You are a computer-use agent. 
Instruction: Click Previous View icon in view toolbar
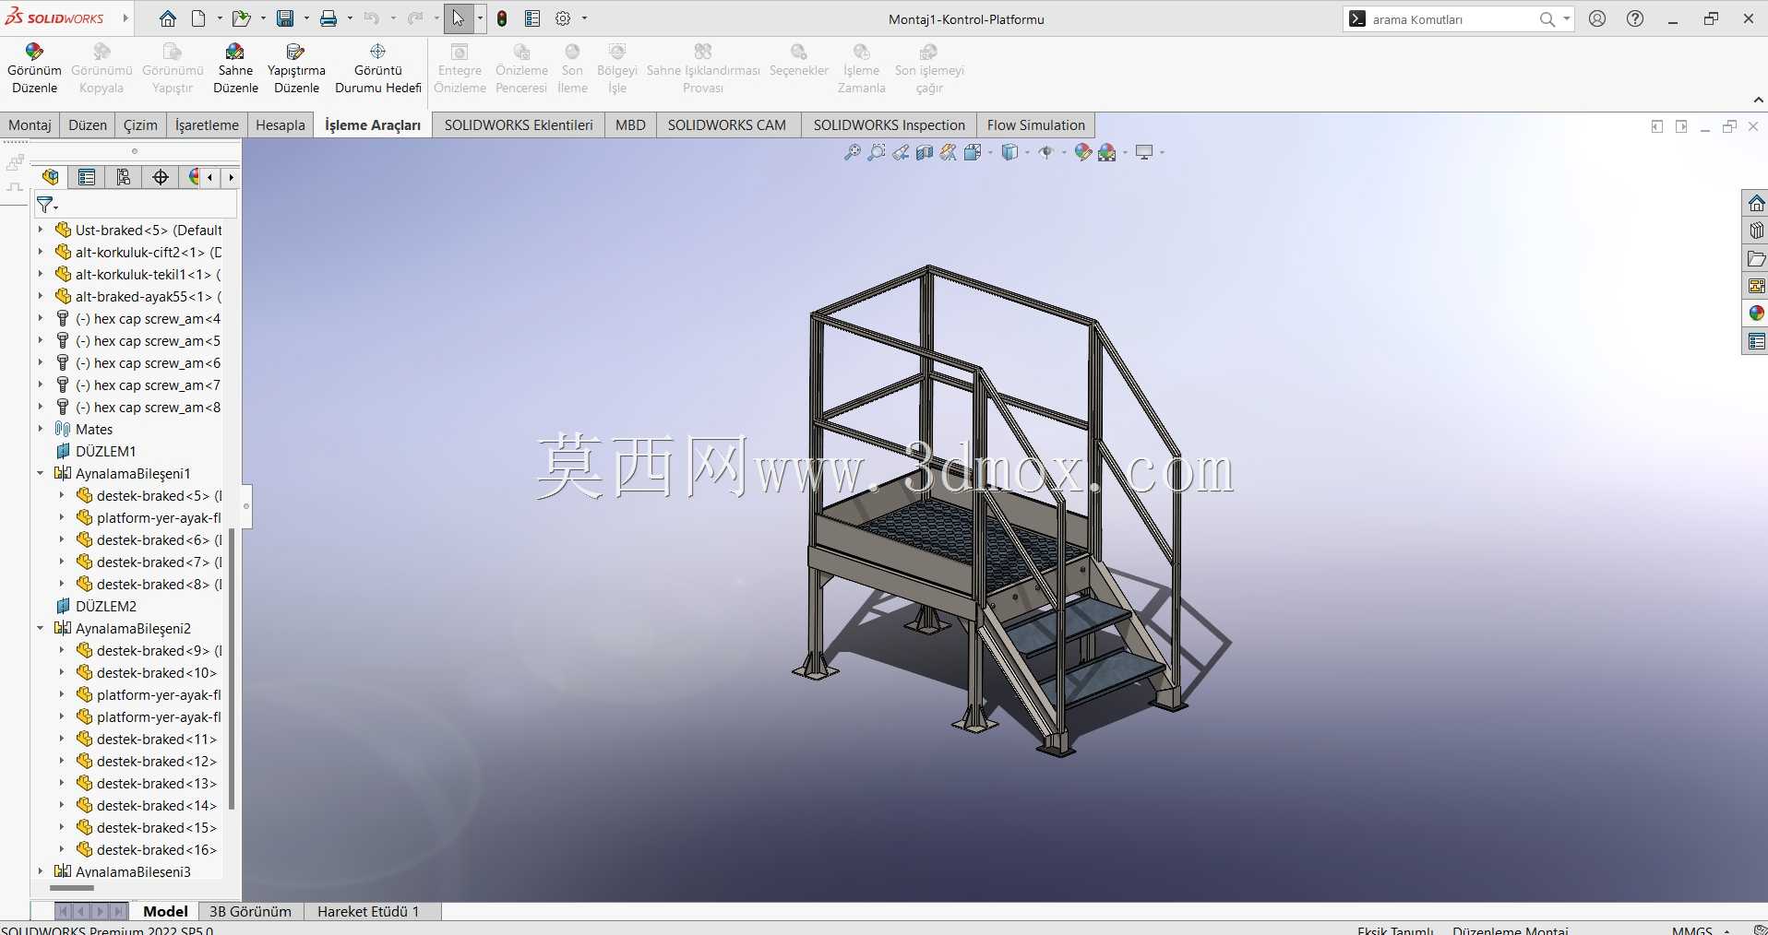tap(901, 152)
